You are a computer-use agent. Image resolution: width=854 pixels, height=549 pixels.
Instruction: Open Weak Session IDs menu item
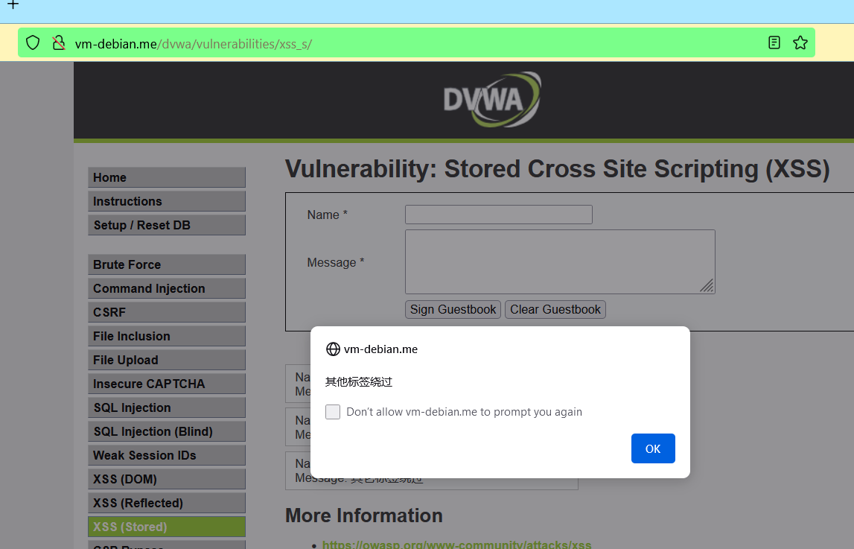coord(167,455)
